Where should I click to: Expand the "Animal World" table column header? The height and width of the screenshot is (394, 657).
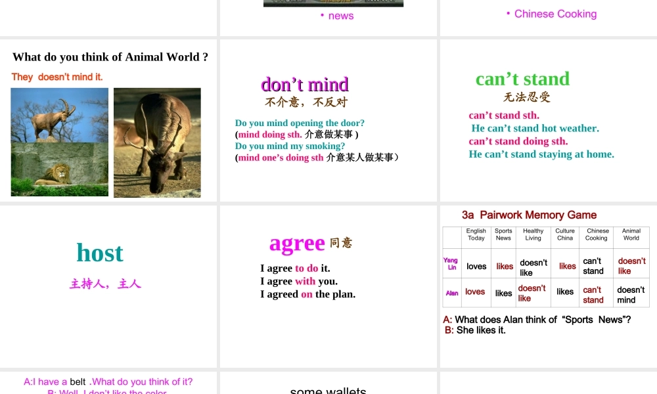click(x=631, y=234)
